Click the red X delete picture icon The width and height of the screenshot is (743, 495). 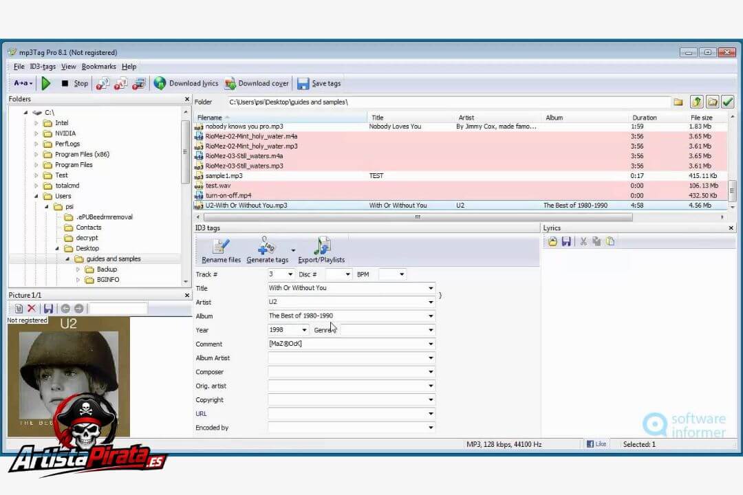tap(32, 309)
